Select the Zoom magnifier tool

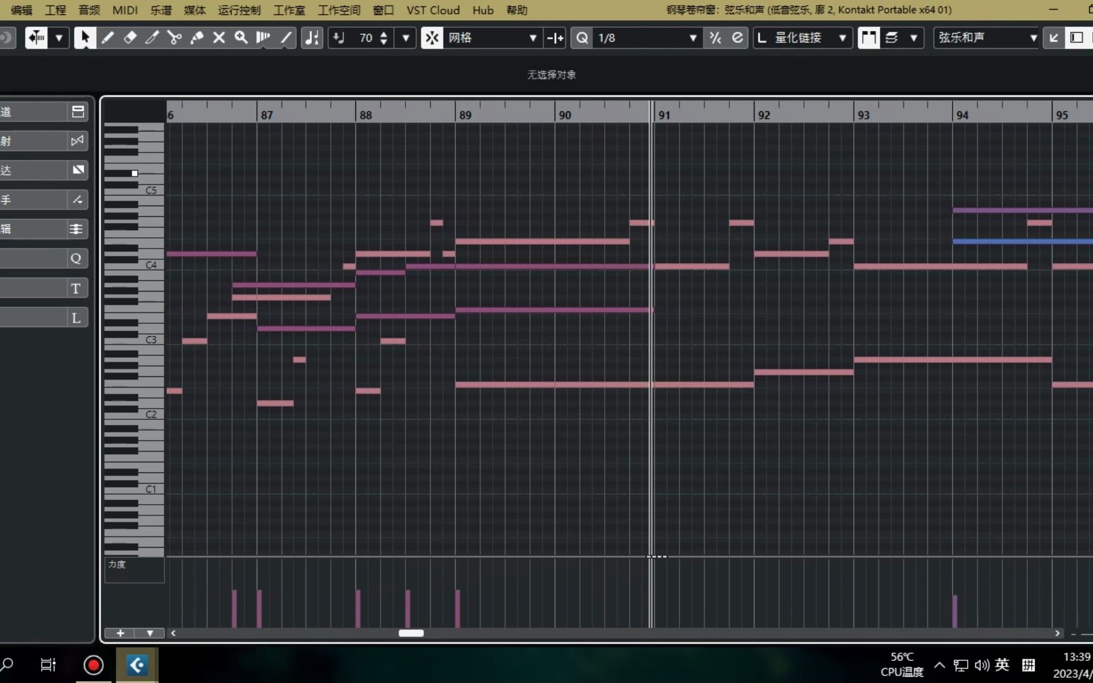[241, 38]
